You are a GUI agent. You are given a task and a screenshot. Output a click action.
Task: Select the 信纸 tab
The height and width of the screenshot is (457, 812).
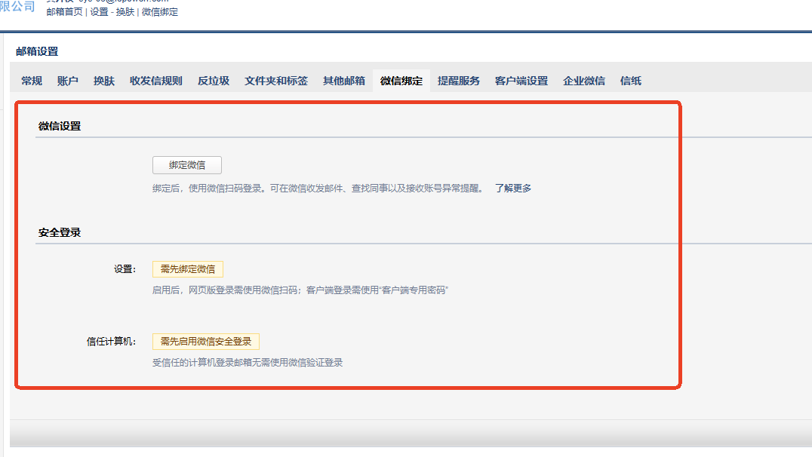point(631,81)
